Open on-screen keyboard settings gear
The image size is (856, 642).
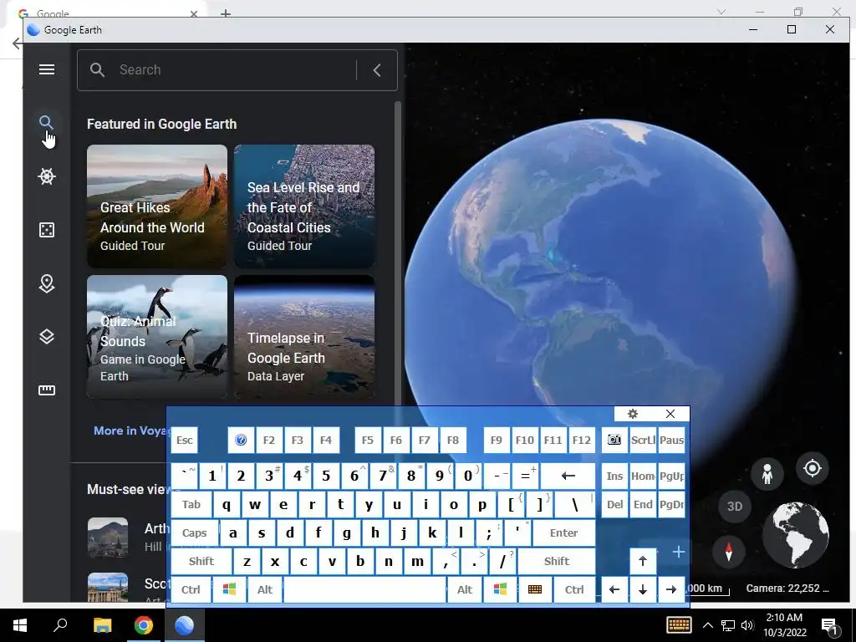[x=633, y=414]
